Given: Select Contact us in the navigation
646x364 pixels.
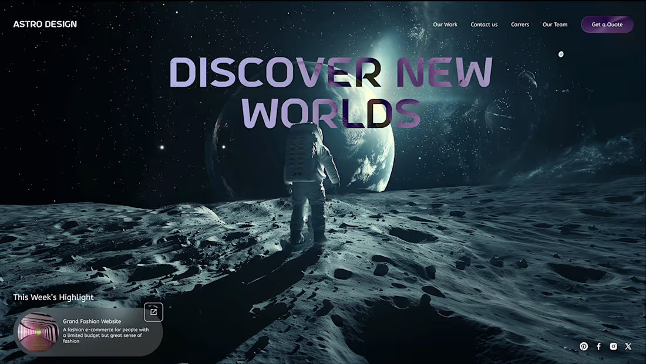Looking at the screenshot, I should click(x=483, y=24).
